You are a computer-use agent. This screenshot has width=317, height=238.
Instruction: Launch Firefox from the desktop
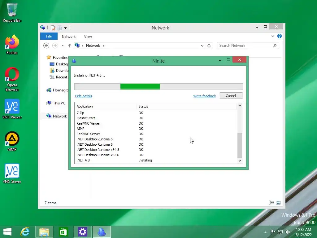[12, 45]
